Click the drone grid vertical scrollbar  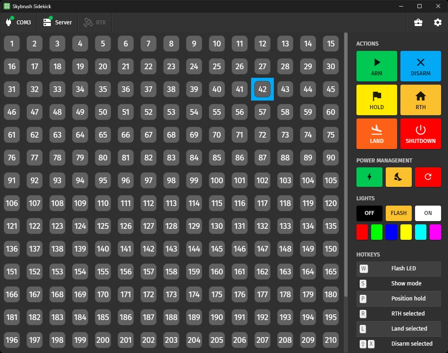pyautogui.click(x=346, y=163)
